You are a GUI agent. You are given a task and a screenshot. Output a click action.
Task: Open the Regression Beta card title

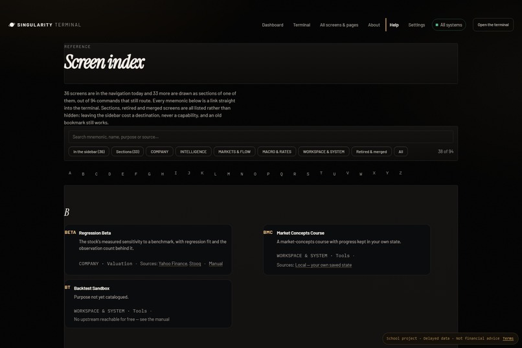pyautogui.click(x=95, y=233)
